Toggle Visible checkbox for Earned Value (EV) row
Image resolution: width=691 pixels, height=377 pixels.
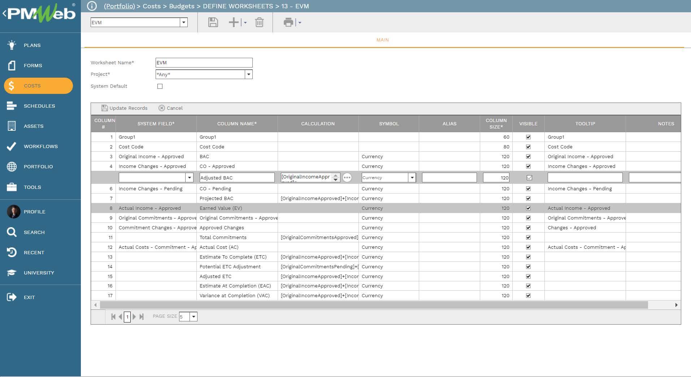tap(529, 208)
